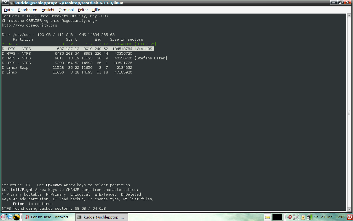Screen dimensions: 353x221
Task: Switch to the ForumBase - Antwort taskbar window
Action: coord(49,217)
